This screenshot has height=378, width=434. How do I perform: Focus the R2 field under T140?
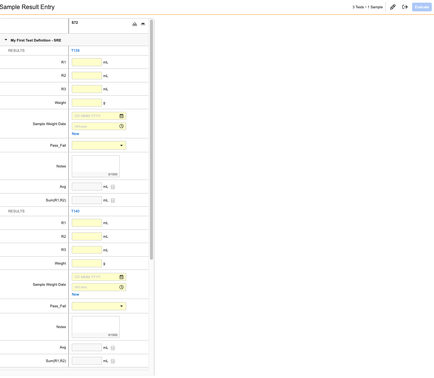pos(87,236)
